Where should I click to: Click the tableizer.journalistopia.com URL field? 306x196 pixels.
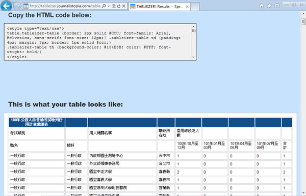[65, 6]
